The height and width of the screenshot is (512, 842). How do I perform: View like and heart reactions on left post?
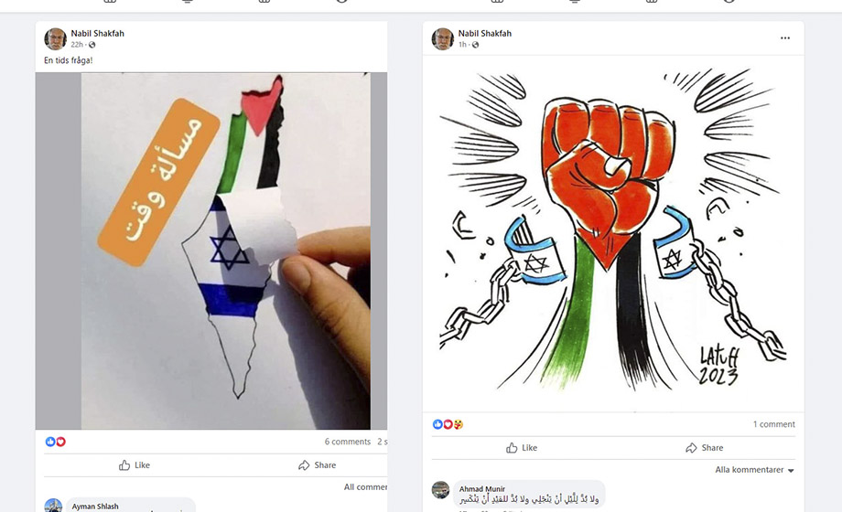pos(55,442)
